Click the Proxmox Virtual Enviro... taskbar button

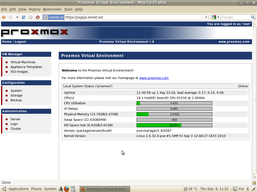[x=105, y=189]
